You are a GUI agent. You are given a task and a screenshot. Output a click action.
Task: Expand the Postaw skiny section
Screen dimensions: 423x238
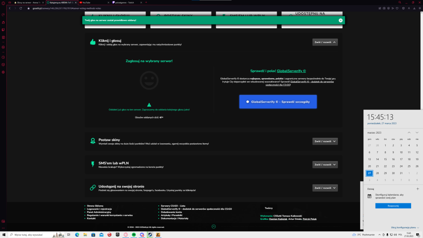tap(325, 141)
